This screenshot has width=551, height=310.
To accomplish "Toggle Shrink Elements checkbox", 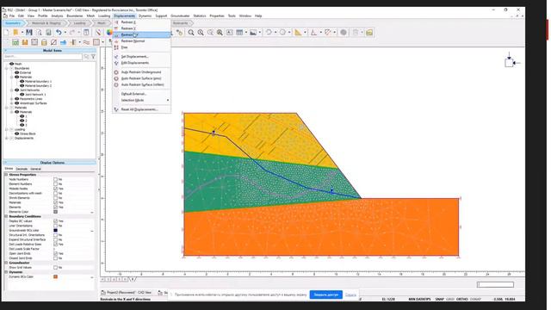I will [55, 198].
